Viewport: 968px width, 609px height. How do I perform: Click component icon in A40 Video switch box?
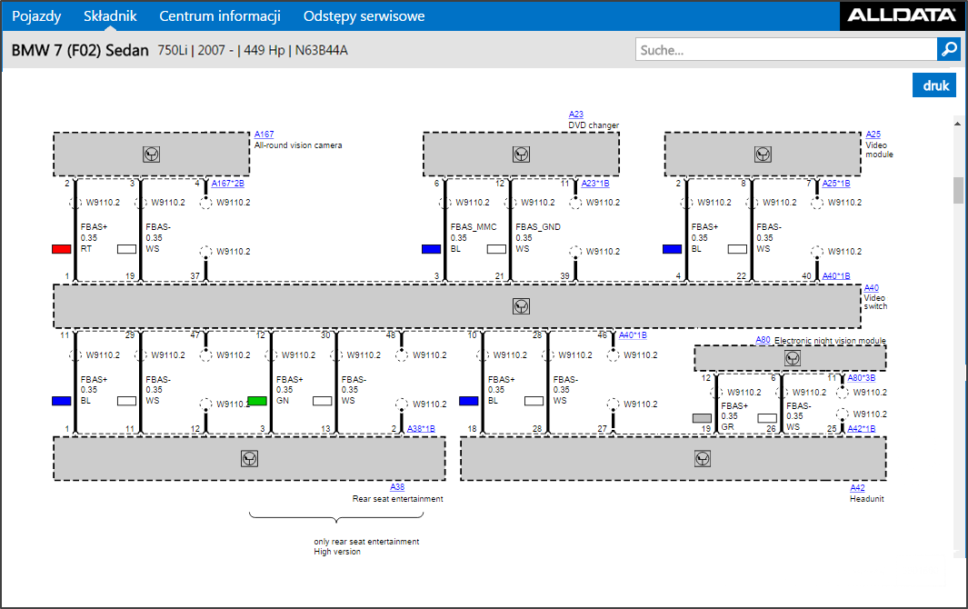[x=521, y=306]
